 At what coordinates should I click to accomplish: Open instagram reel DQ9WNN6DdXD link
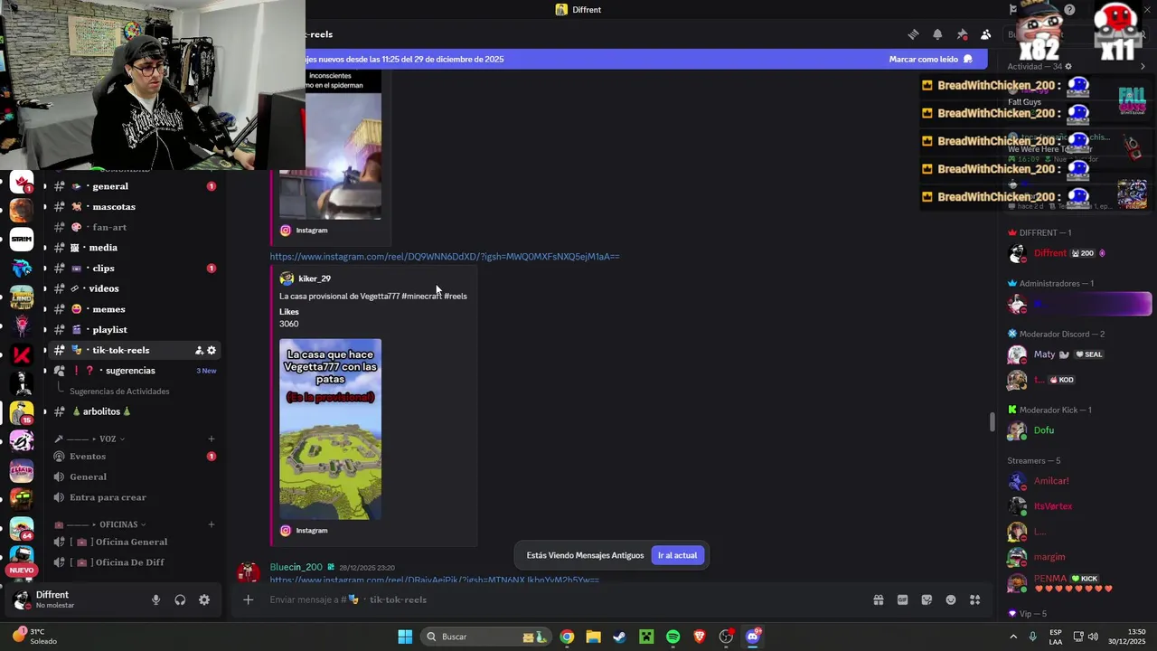coord(445,257)
